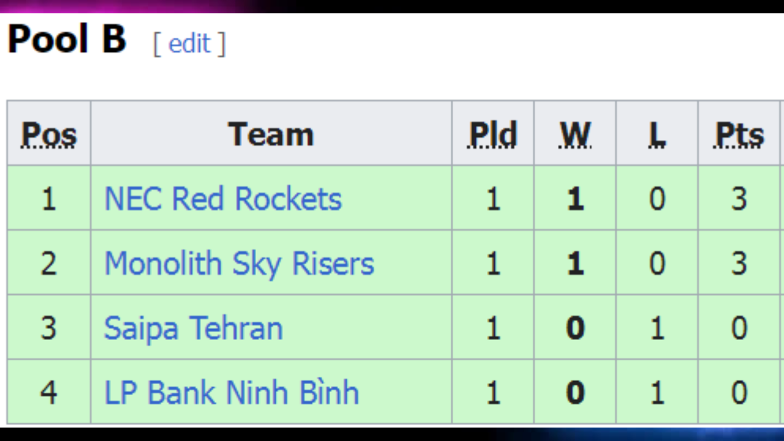The width and height of the screenshot is (784, 441).
Task: Open the NEC Red Rockets team link
Action: tap(223, 198)
